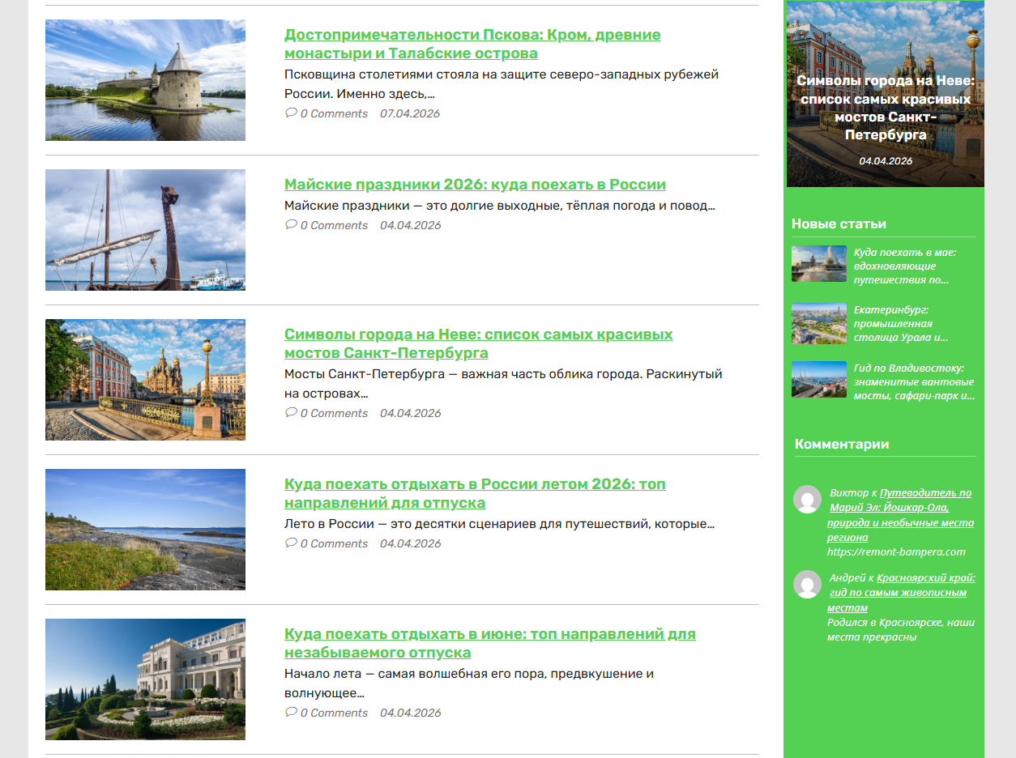1016x758 pixels.
Task: Open '0 Comments' under the Pskov article
Action: (334, 113)
